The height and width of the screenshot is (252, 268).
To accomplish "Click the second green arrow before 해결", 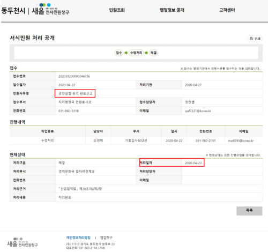I will coord(146,53).
